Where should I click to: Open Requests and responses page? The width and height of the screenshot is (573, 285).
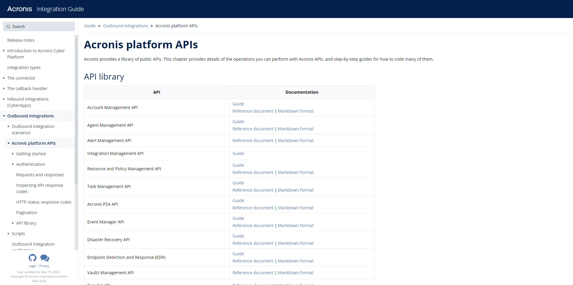(x=40, y=175)
